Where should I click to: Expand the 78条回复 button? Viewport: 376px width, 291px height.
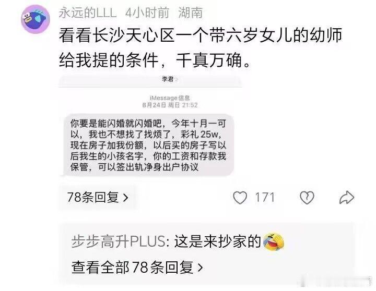pyautogui.click(x=98, y=198)
